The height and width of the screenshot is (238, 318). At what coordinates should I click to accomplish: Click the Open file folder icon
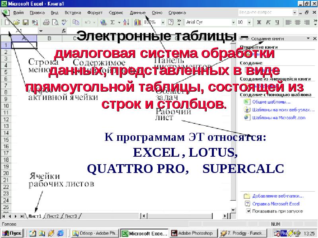16,22
